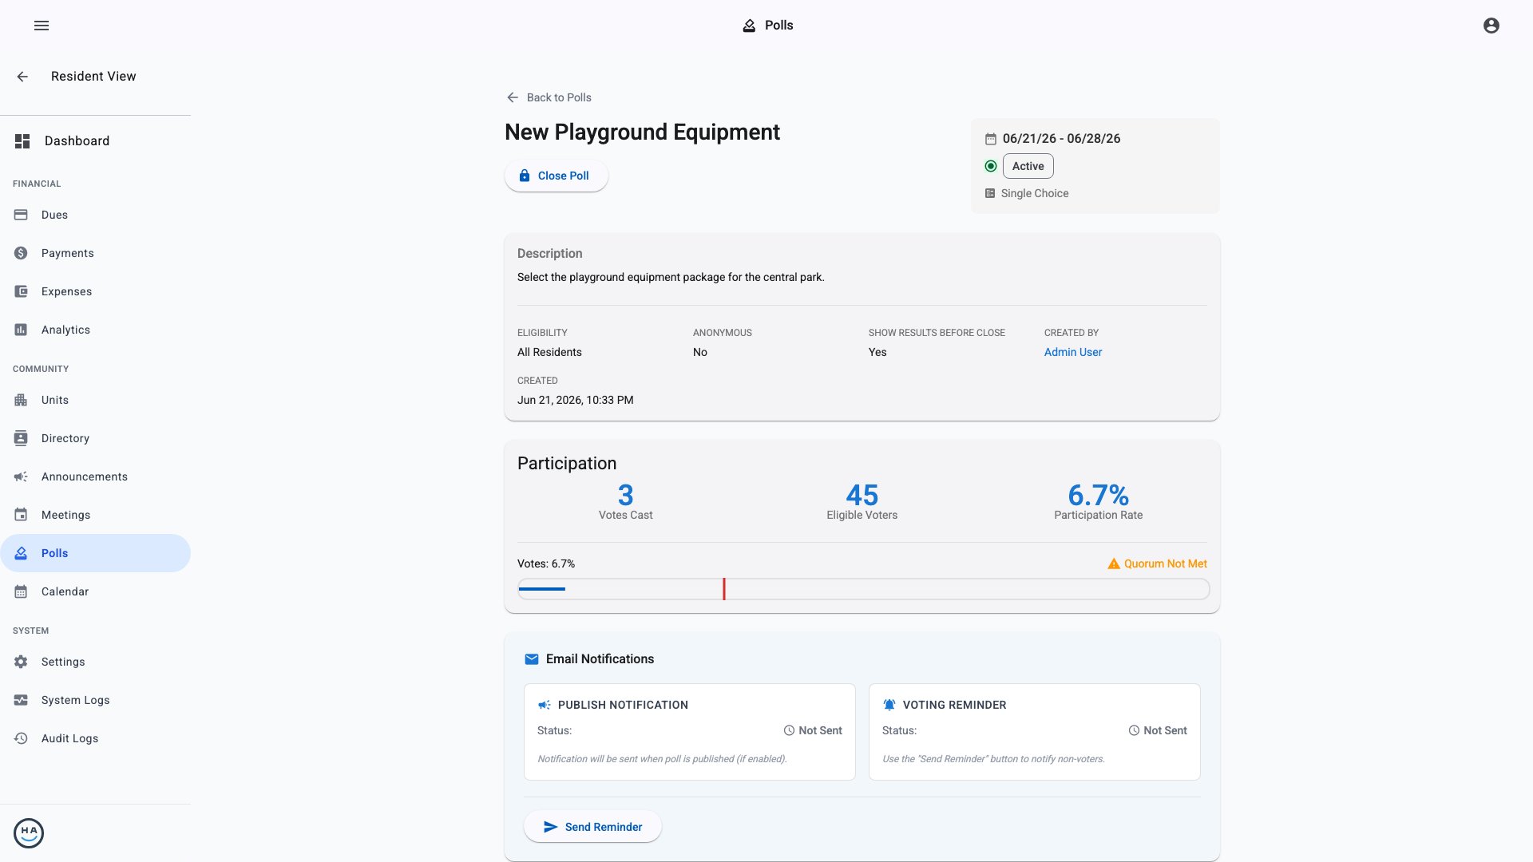Screen dimensions: 1533x862
Task: Click the Voting Reminder bell icon
Action: click(x=889, y=705)
